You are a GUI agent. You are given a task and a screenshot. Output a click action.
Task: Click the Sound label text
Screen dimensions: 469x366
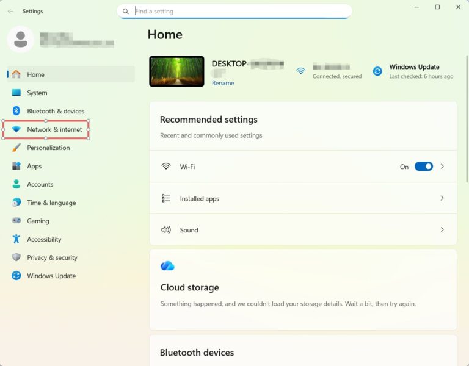coord(189,230)
